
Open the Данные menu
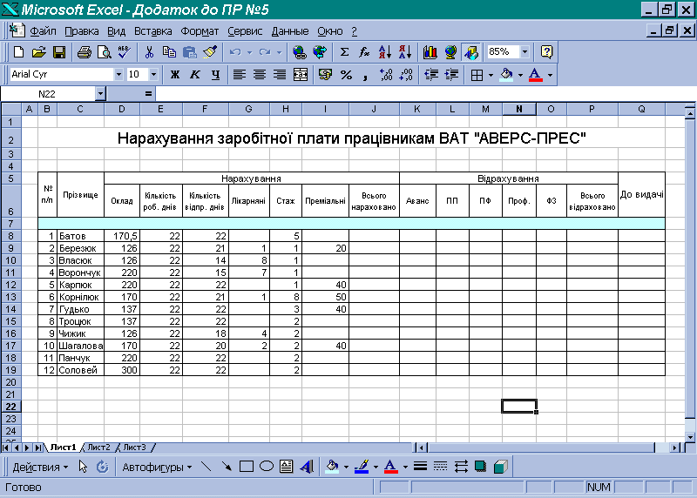coord(290,31)
